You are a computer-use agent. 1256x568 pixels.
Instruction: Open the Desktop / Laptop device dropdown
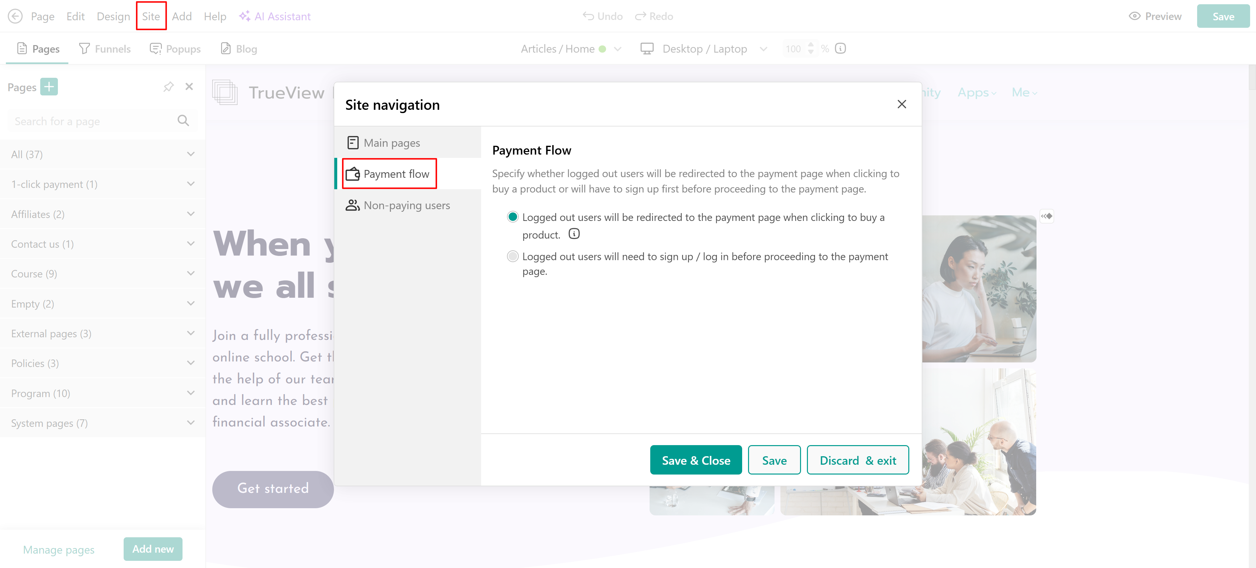763,49
